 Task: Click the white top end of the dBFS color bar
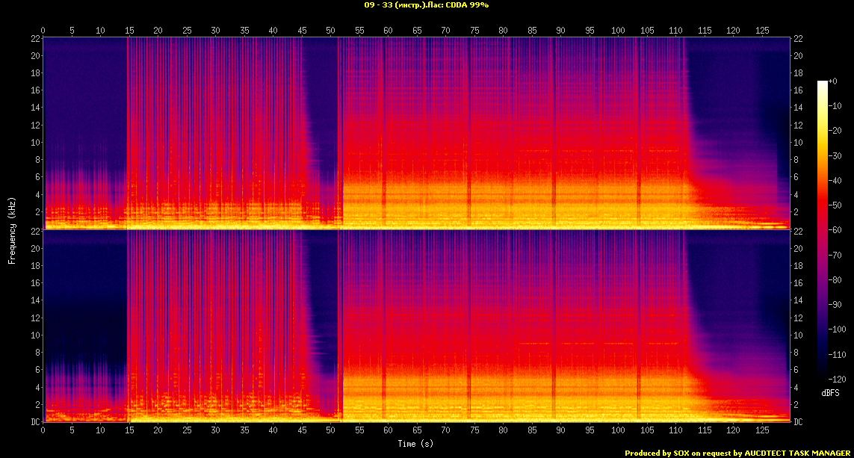pos(822,83)
